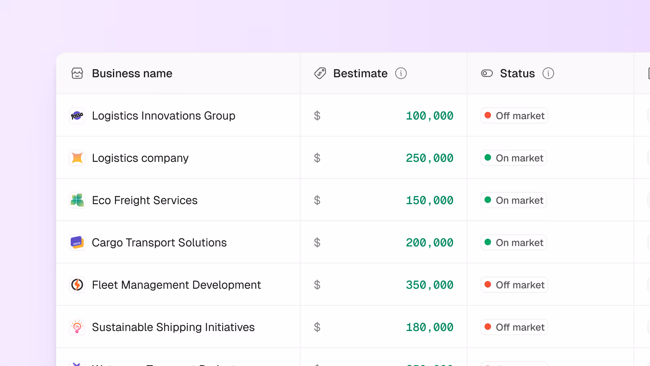Click the Logistics Innovations Group fossa logo
This screenshot has height=366, width=650.
[x=77, y=116]
